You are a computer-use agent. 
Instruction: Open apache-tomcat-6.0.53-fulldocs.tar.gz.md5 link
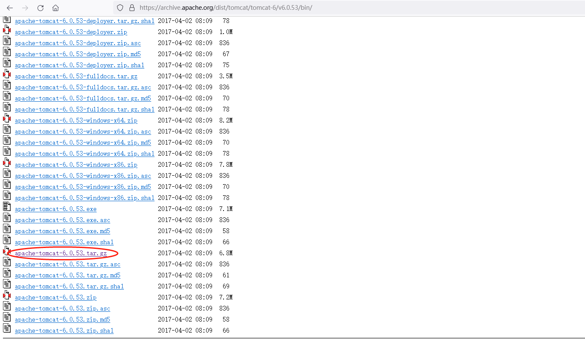[83, 98]
